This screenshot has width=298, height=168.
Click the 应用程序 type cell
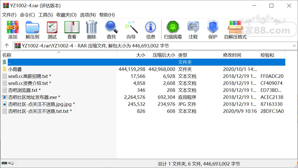(187, 97)
